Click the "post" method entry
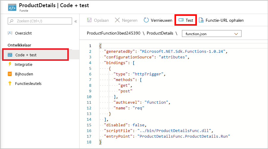 coord(125,91)
